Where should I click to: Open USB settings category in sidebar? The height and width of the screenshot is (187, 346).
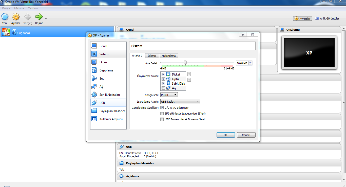point(108,103)
